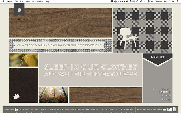This screenshot has height=113, width=181.
Task: Click the shield icon on desktop banner
Action: (19, 10)
